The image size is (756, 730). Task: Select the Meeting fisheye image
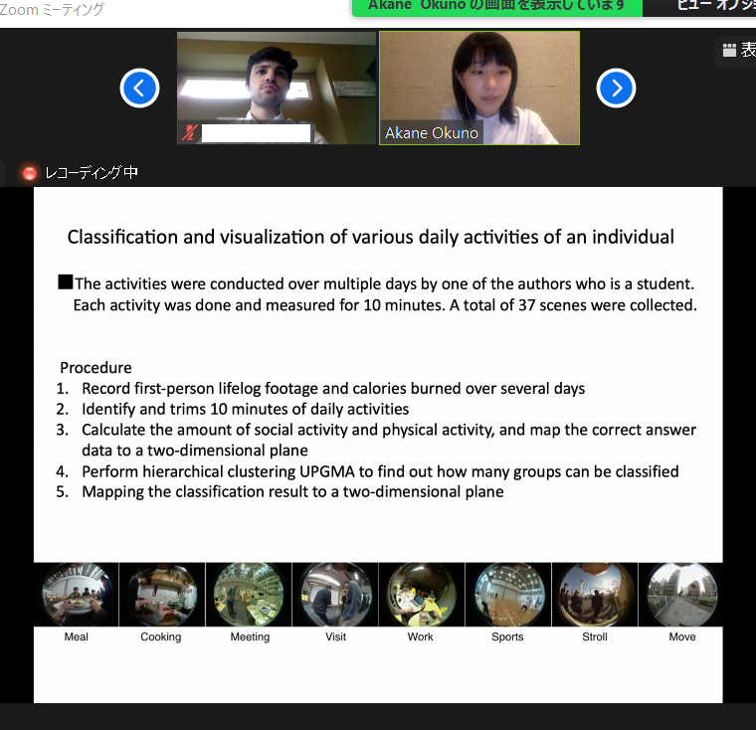(x=249, y=595)
